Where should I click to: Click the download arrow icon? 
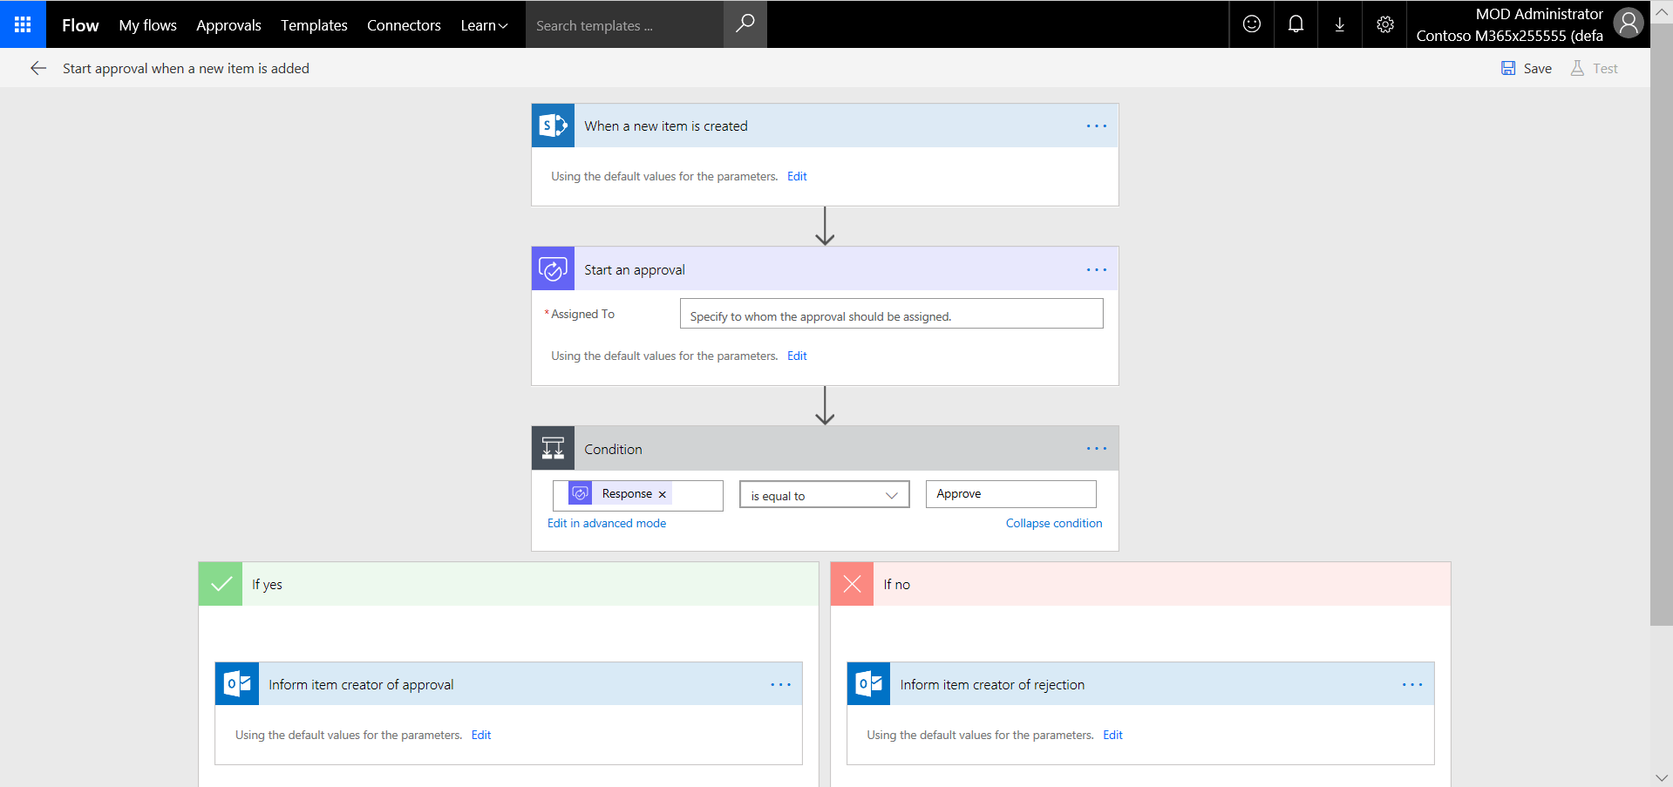pos(1340,24)
